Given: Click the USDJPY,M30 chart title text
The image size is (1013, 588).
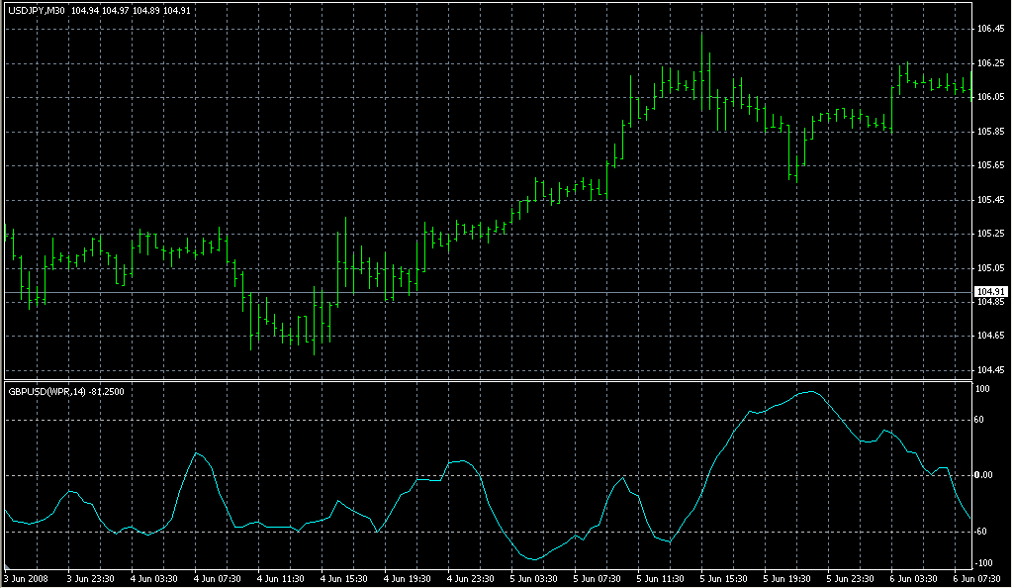Looking at the screenshot, I should 37,10.
